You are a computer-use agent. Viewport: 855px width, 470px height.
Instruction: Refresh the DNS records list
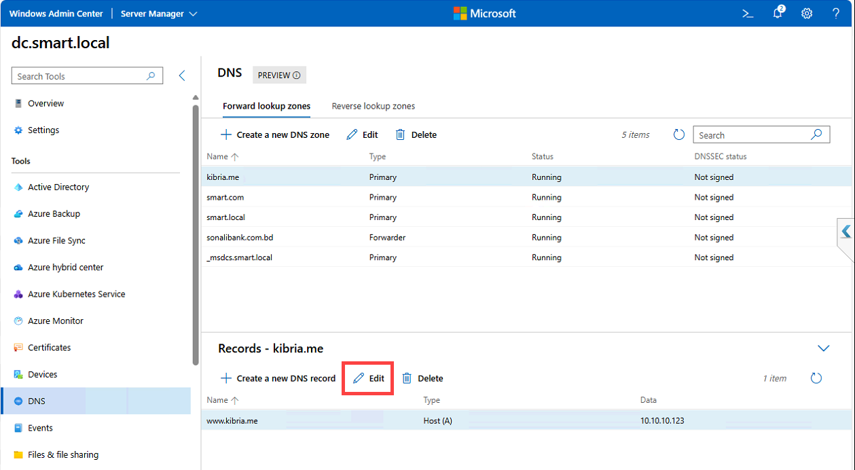pos(817,378)
